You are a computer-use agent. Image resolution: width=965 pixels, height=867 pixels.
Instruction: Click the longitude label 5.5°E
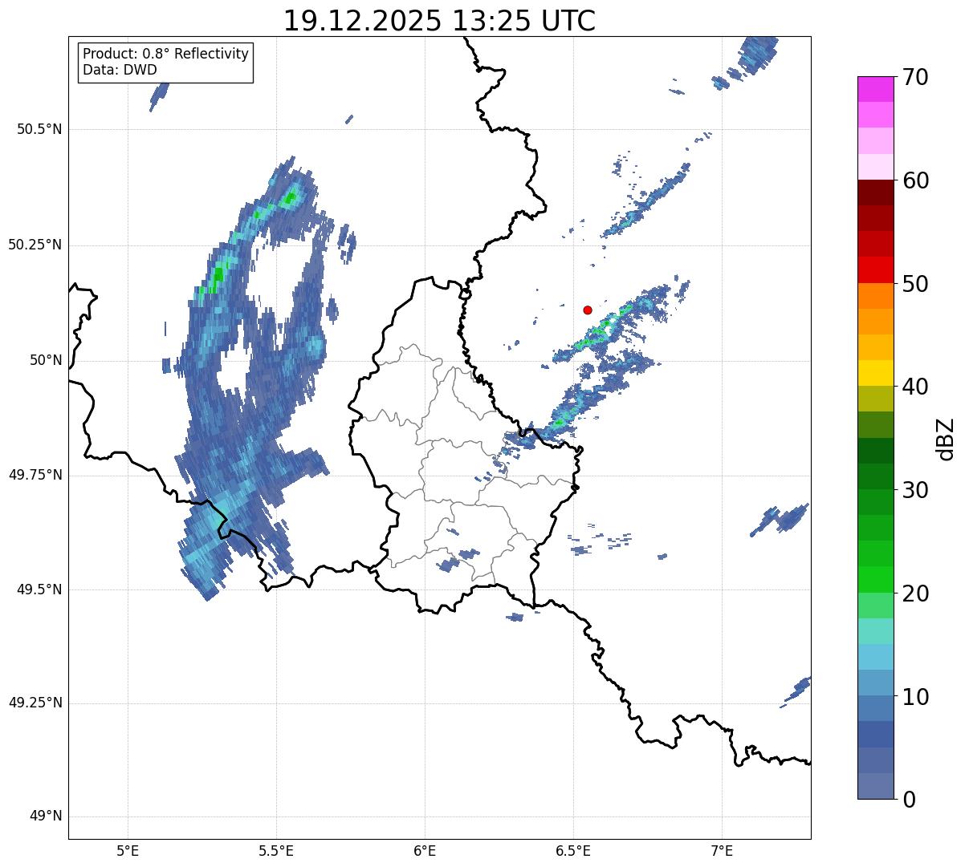(x=276, y=850)
